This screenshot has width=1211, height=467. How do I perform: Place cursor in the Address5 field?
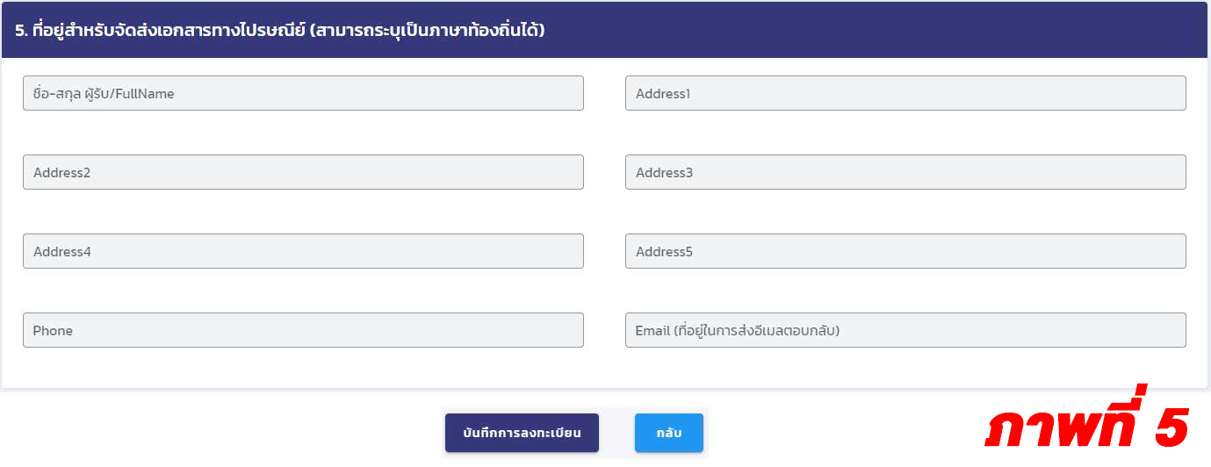tap(905, 251)
